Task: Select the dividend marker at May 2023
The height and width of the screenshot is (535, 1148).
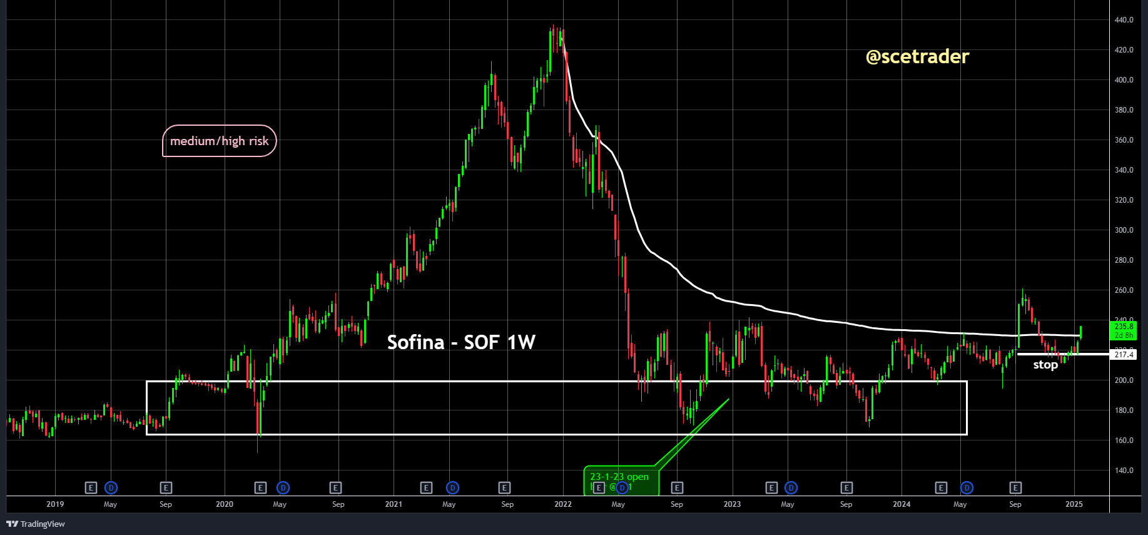Action: click(x=791, y=487)
